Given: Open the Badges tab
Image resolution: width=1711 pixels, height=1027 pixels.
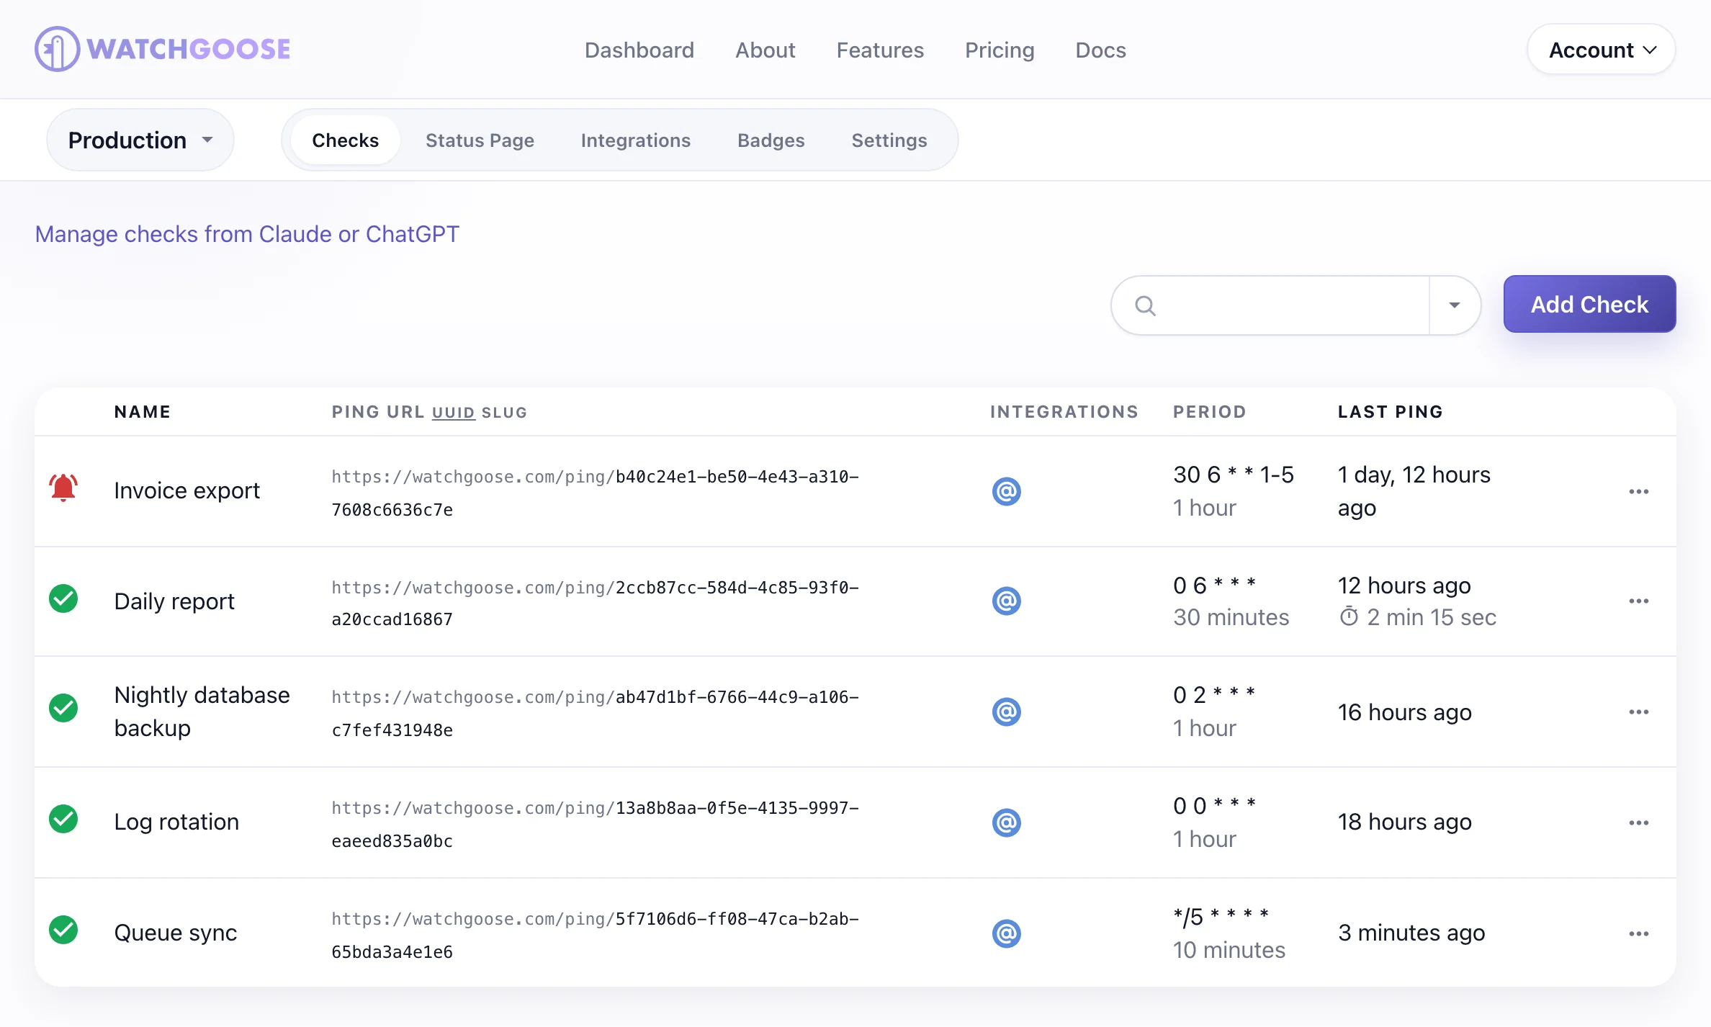Looking at the screenshot, I should tap(771, 140).
